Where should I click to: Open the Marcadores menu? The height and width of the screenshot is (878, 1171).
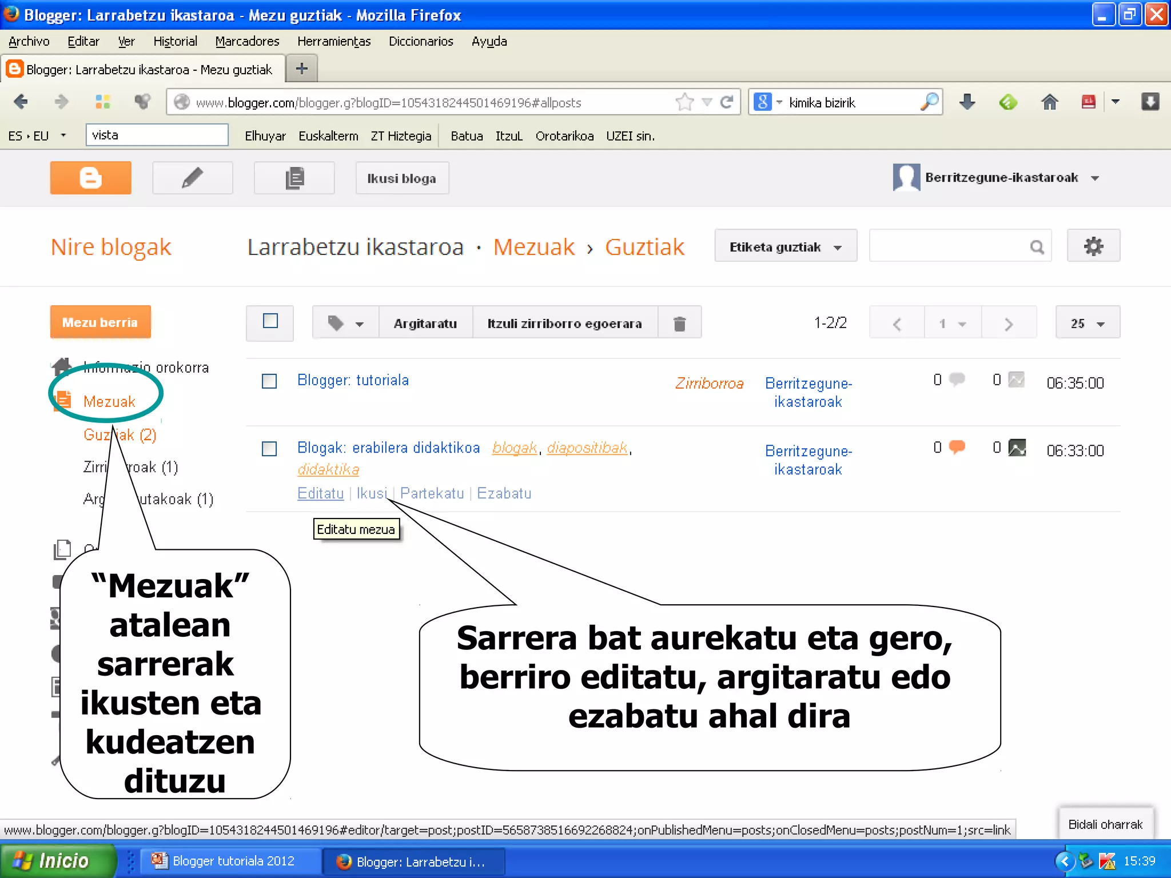pyautogui.click(x=247, y=41)
